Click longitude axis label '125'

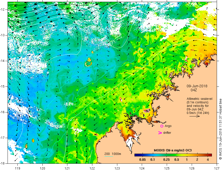167,168
